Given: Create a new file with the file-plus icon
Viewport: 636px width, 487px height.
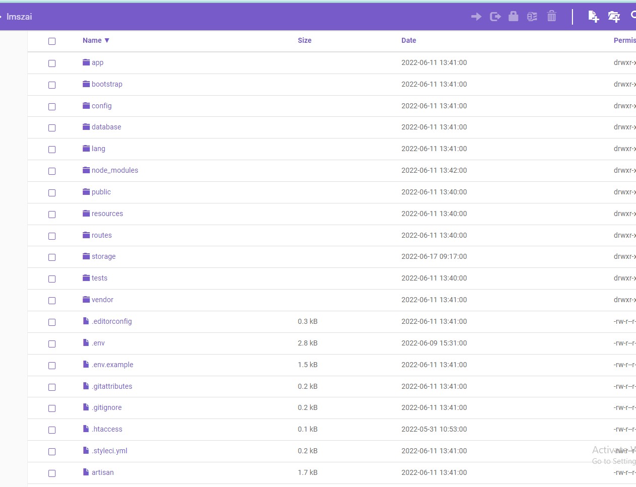Looking at the screenshot, I should click(x=593, y=17).
